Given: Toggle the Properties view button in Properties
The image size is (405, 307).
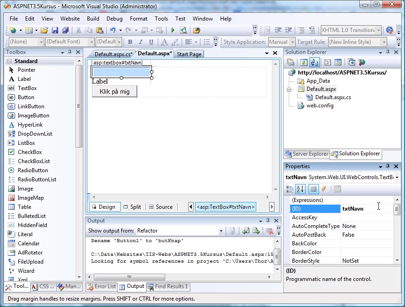Looking at the screenshot, I should 313,189.
